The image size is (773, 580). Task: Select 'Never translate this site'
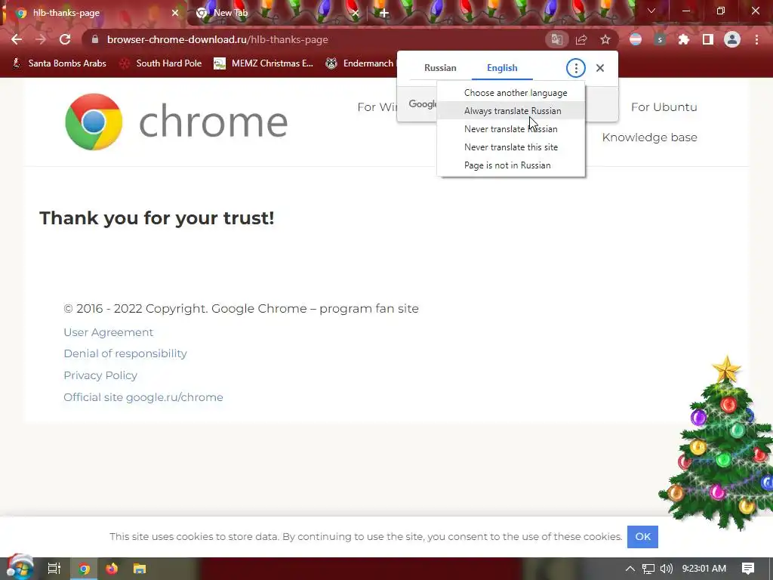pyautogui.click(x=511, y=147)
